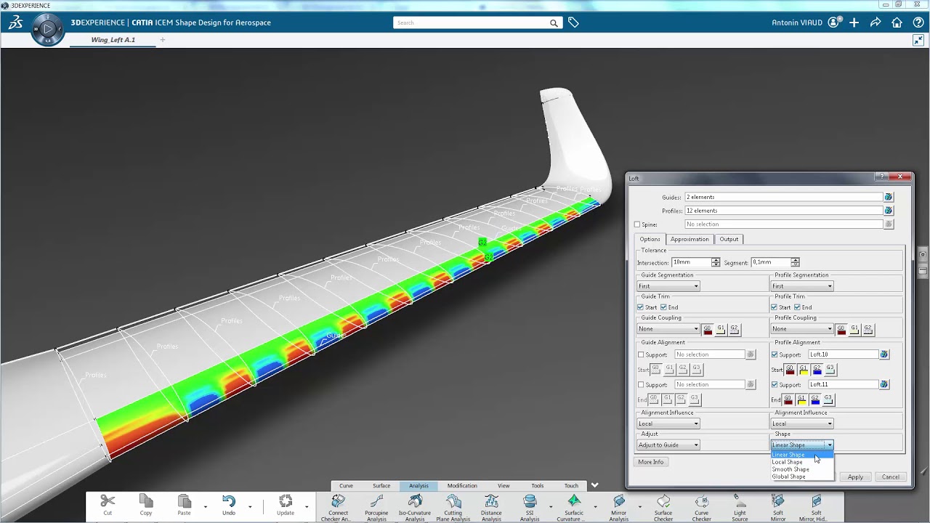
Task: Enable first Guide Alignment Support checkbox
Action: pos(641,354)
